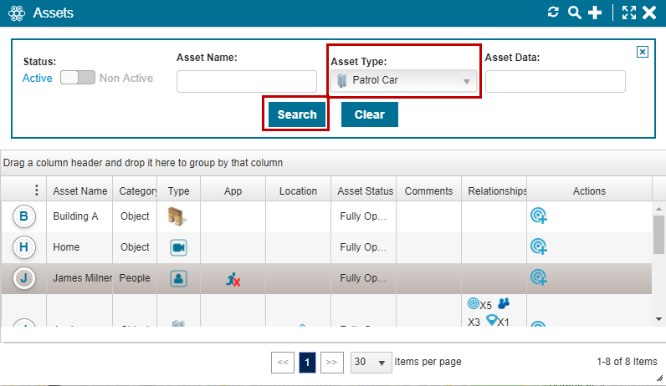Click in the Asset Name input field

coord(247,81)
